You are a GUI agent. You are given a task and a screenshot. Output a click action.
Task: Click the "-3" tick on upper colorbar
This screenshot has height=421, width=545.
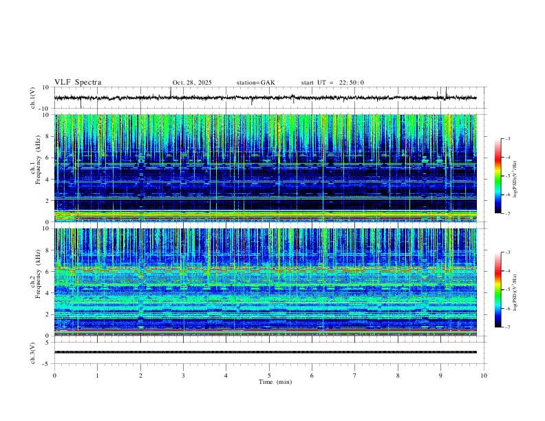coord(508,138)
